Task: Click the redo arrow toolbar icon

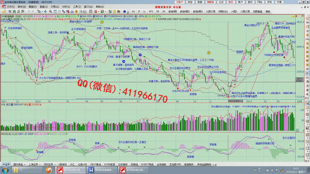Action: pos(33,12)
